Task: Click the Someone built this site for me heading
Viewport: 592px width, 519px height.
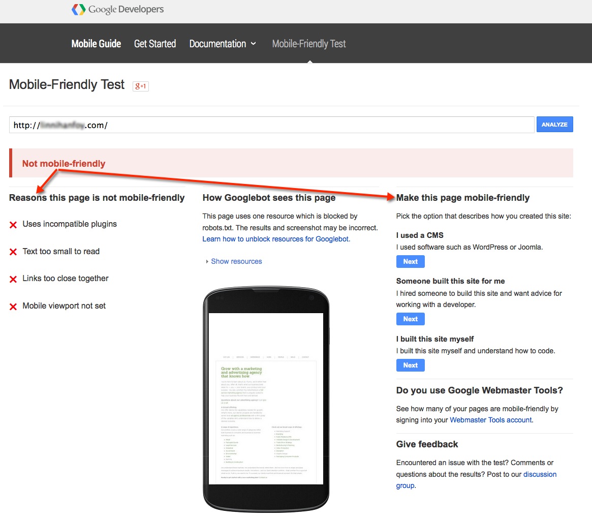Action: coord(450,281)
